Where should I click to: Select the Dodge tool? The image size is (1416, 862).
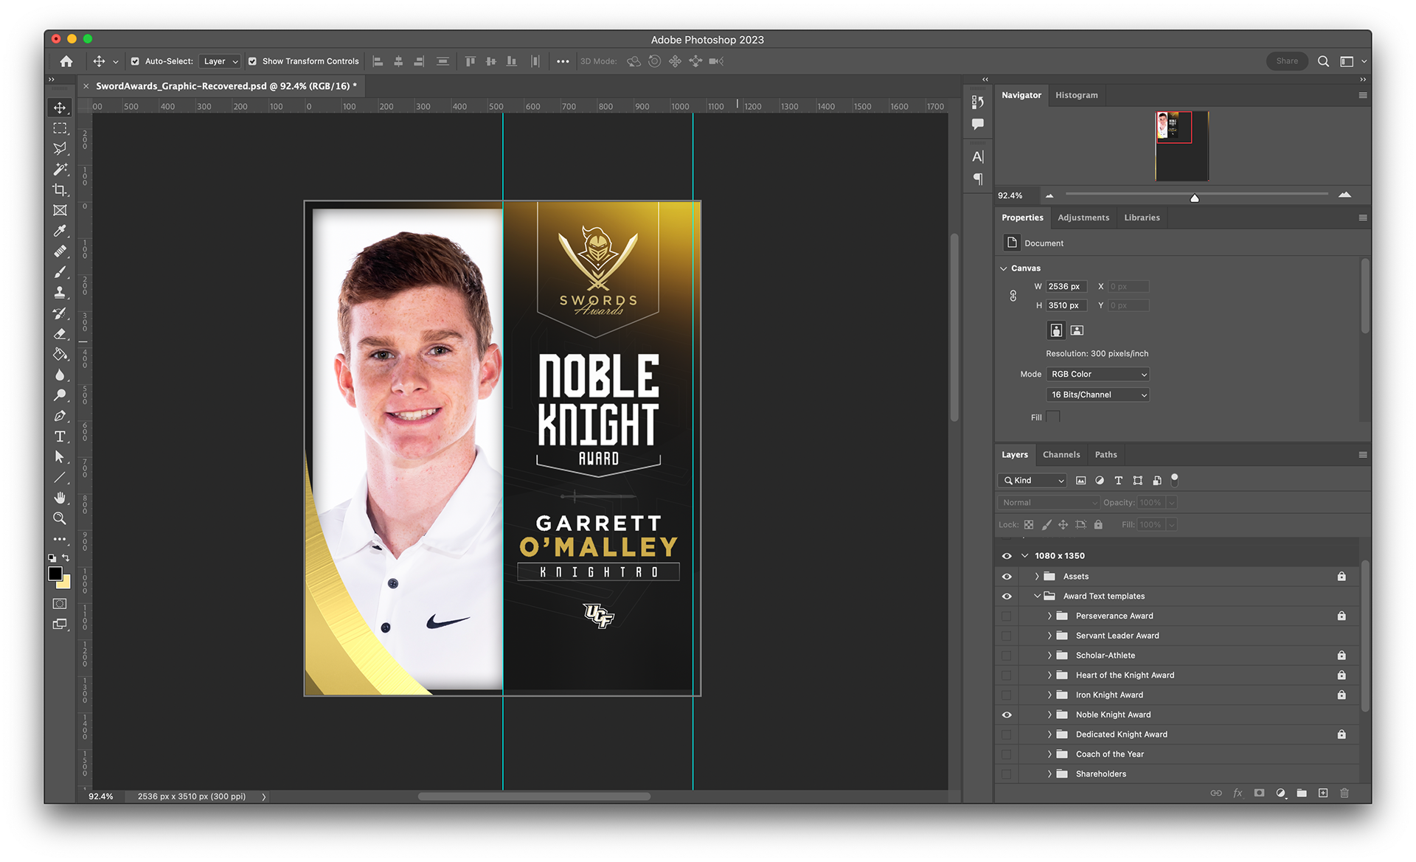(60, 395)
